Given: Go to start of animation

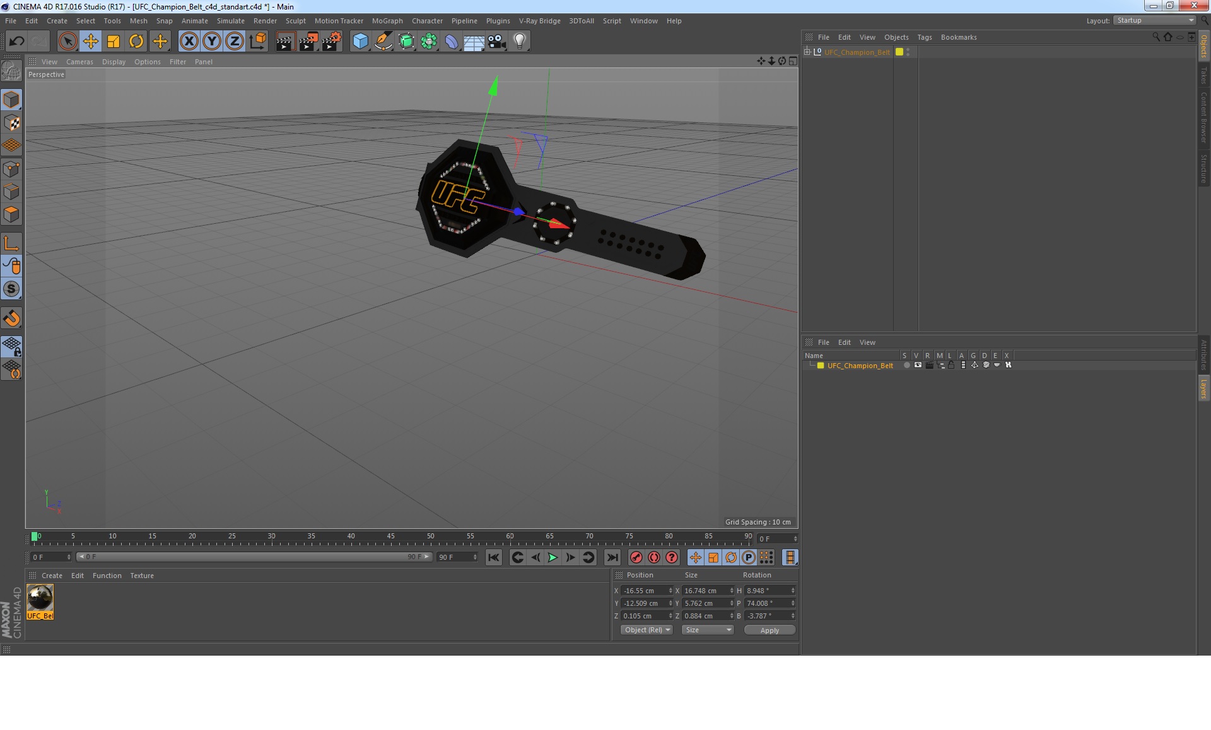Looking at the screenshot, I should tap(494, 557).
